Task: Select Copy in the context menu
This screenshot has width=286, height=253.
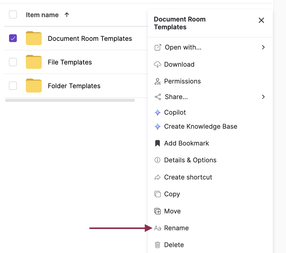Action: click(172, 194)
